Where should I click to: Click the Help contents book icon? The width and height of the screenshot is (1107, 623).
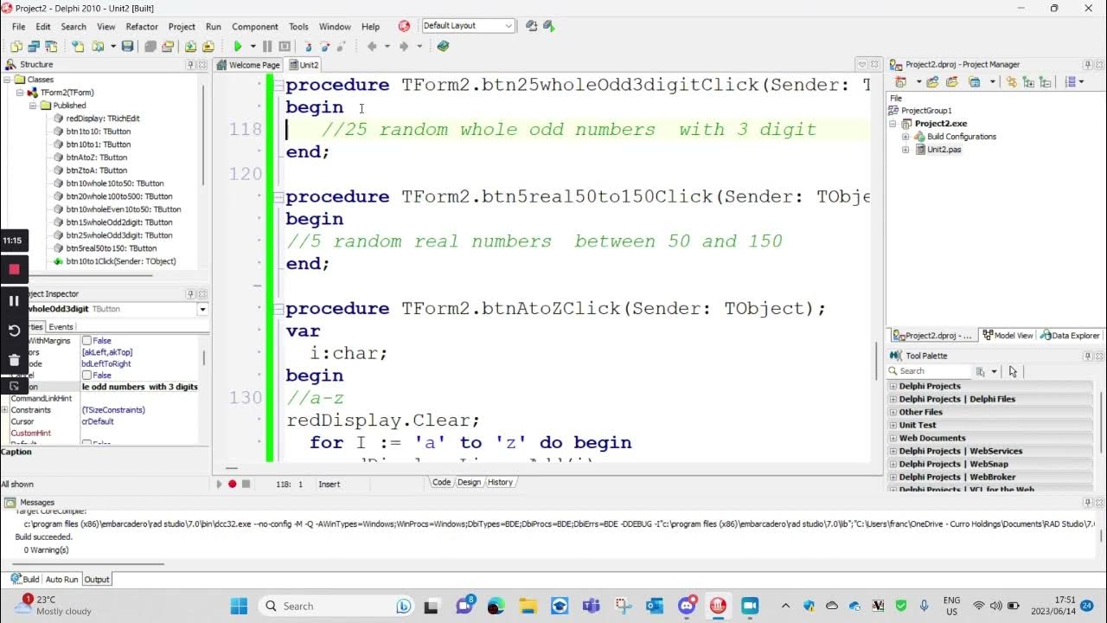[444, 47]
